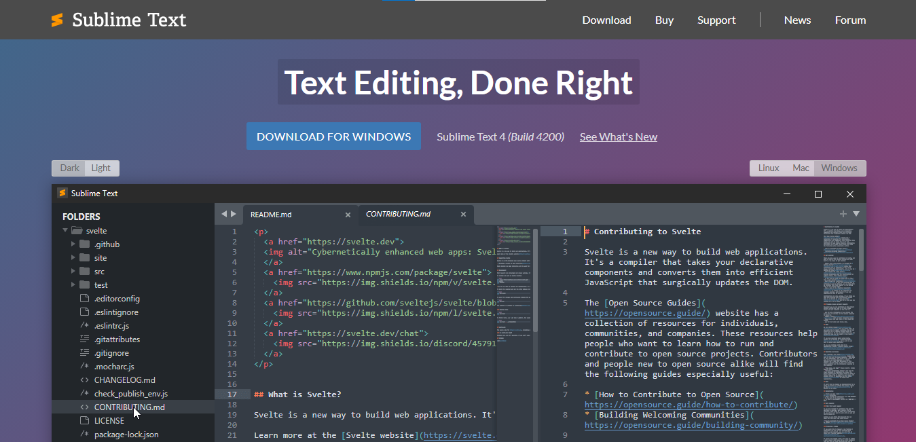The height and width of the screenshot is (442, 916).
Task: Click line number 17 in left gutter
Action: pyautogui.click(x=232, y=394)
